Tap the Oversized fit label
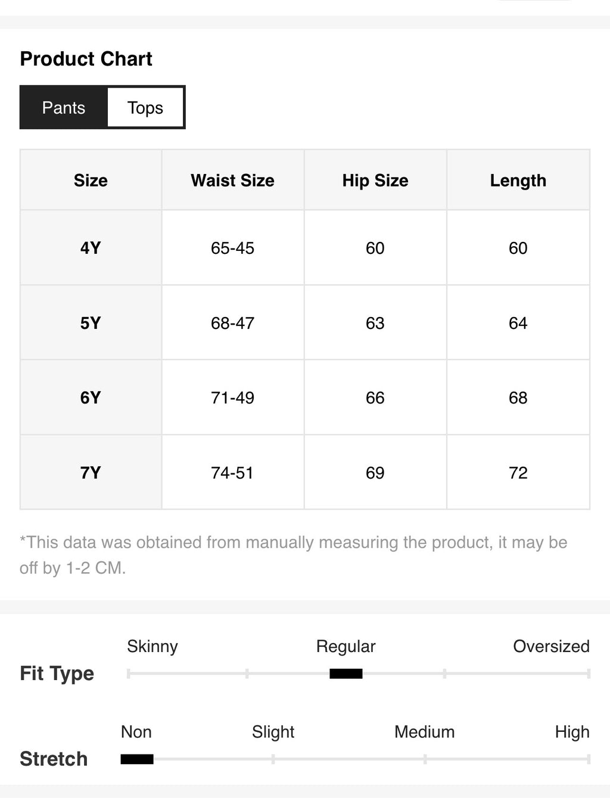 (x=551, y=646)
